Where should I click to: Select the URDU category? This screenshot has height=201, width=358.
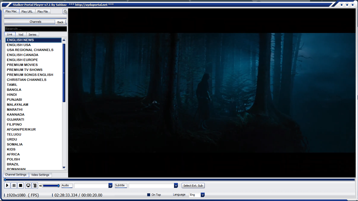coord(34,139)
